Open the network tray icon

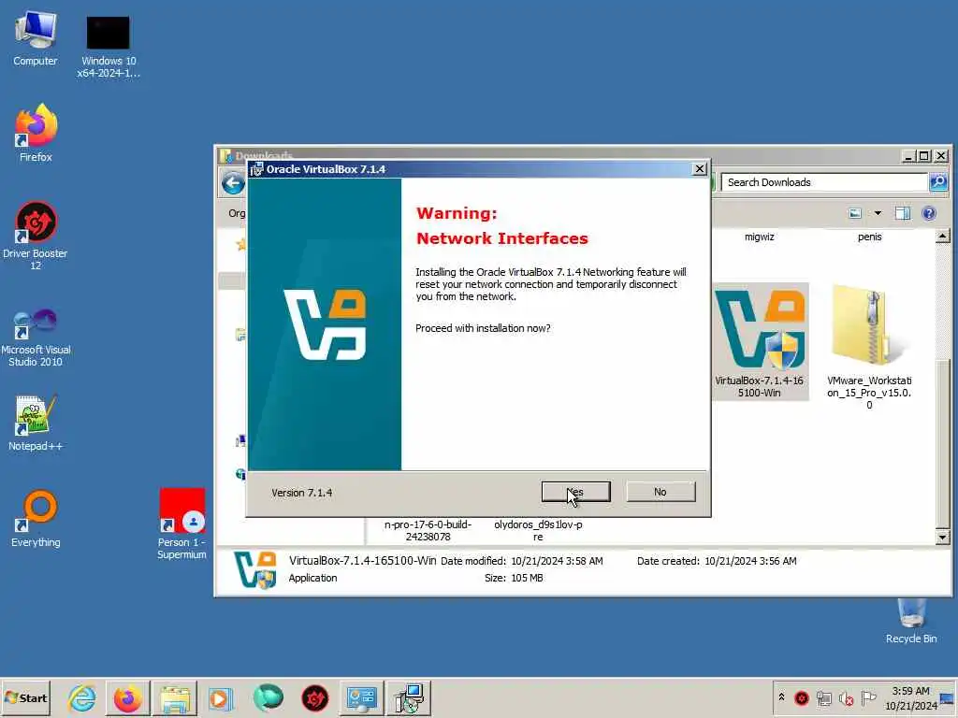point(824,697)
